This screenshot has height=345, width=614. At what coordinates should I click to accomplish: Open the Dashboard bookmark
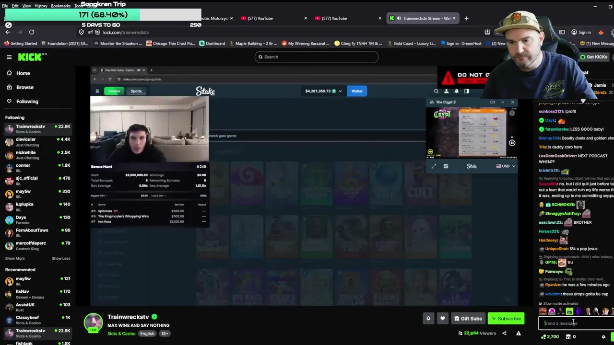[x=212, y=44]
